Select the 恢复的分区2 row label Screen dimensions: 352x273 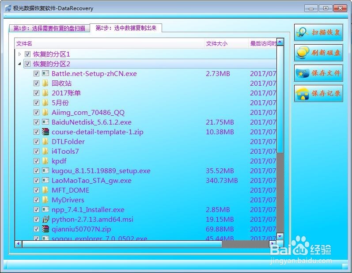52,64
